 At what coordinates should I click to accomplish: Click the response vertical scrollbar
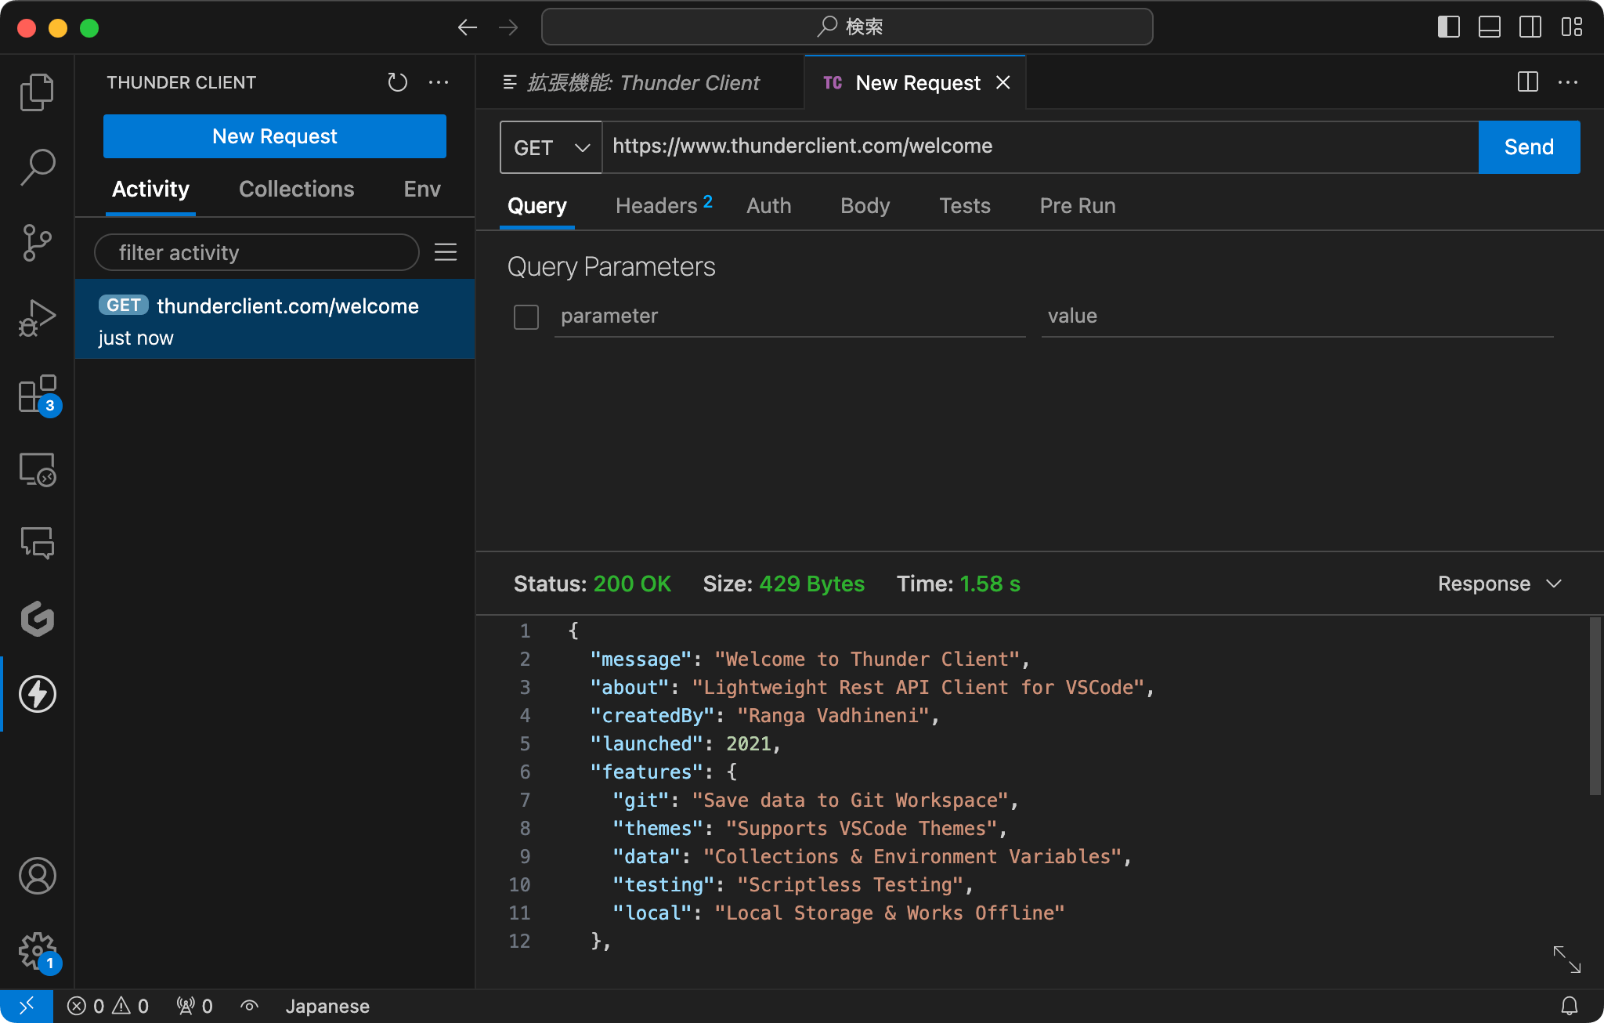pyautogui.click(x=1595, y=705)
